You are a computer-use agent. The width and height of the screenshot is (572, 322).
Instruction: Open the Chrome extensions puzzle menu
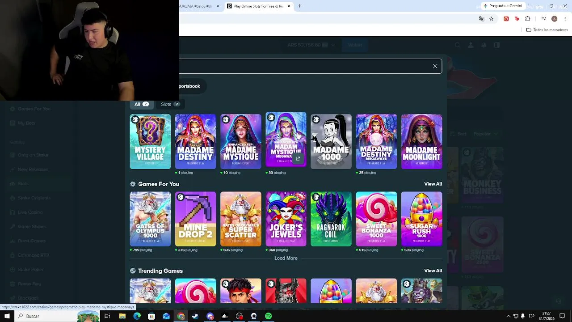pos(528,19)
